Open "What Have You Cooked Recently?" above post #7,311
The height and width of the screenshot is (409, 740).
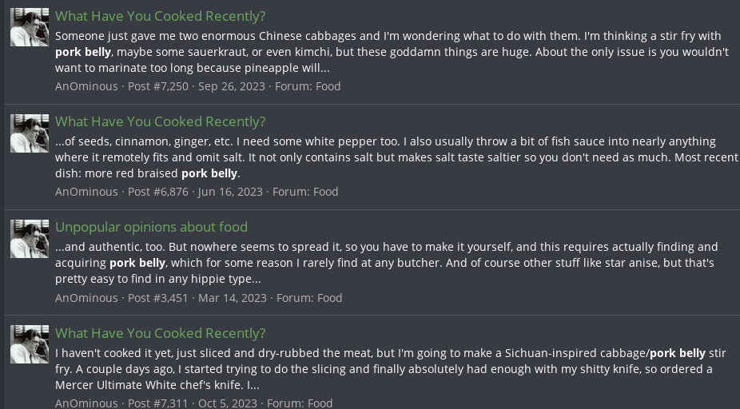pyautogui.click(x=160, y=333)
